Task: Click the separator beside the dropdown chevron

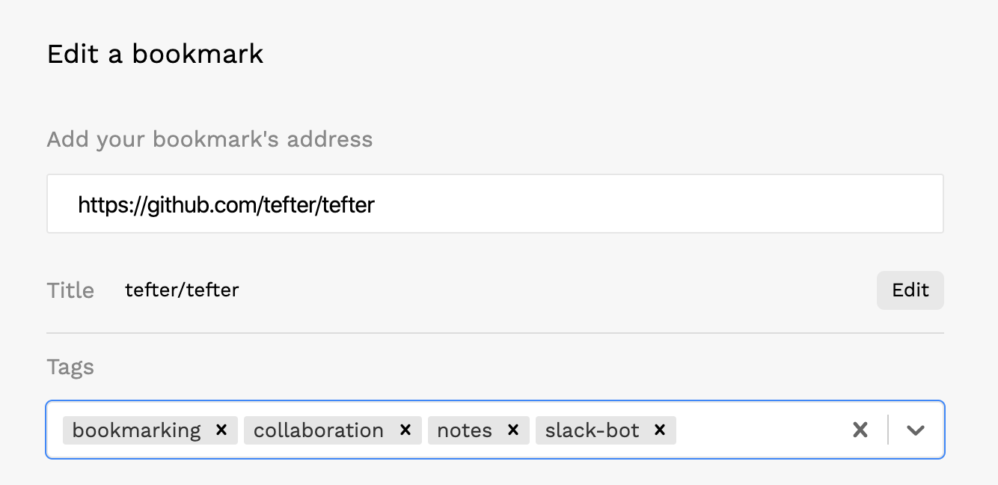Action: (888, 430)
